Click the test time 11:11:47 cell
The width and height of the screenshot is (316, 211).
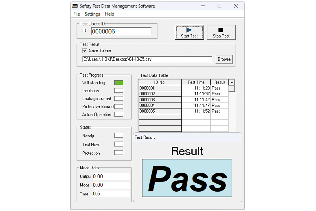tap(196, 105)
